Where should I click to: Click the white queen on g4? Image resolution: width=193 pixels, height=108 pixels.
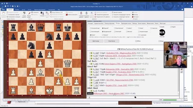coord(67,63)
